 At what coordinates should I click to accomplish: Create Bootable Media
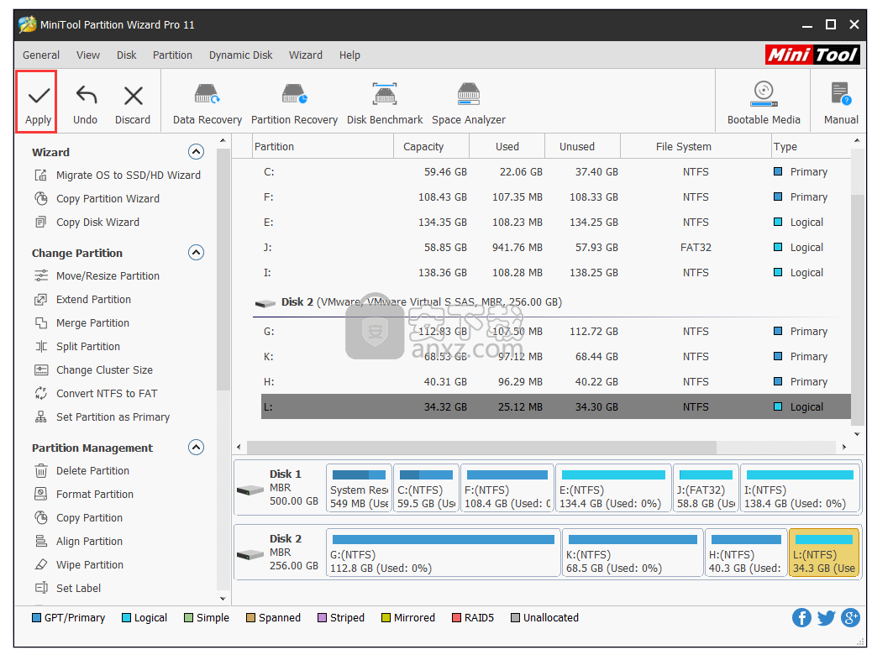764,104
